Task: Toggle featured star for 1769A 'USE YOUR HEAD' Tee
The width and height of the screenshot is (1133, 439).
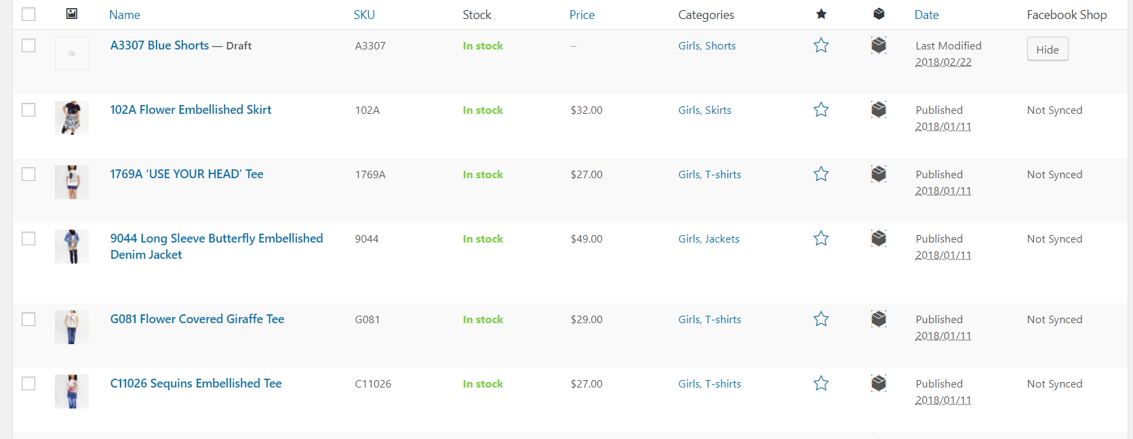Action: (x=821, y=174)
